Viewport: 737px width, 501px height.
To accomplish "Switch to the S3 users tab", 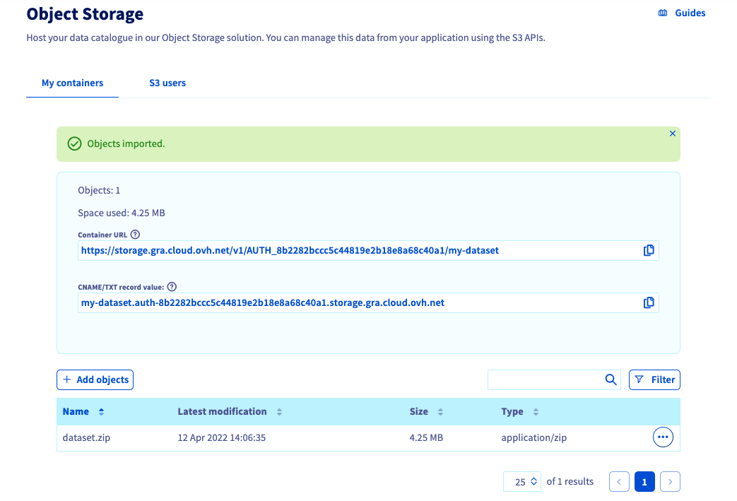I will tap(167, 83).
